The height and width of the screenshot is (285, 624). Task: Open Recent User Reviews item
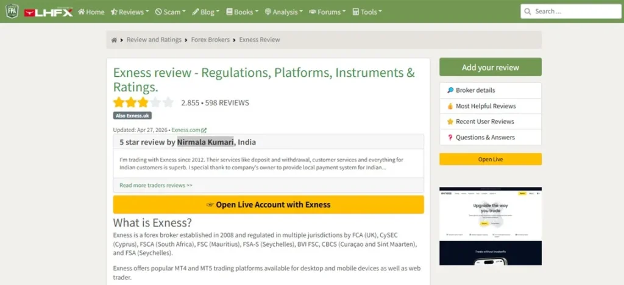tap(491, 122)
